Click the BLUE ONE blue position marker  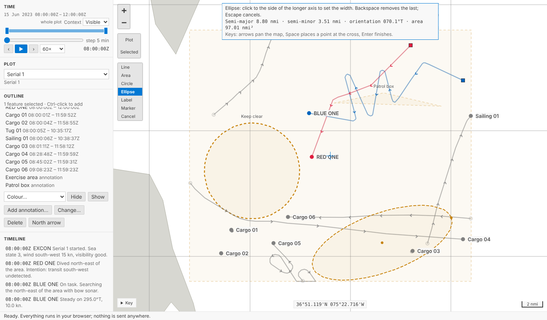click(x=309, y=113)
